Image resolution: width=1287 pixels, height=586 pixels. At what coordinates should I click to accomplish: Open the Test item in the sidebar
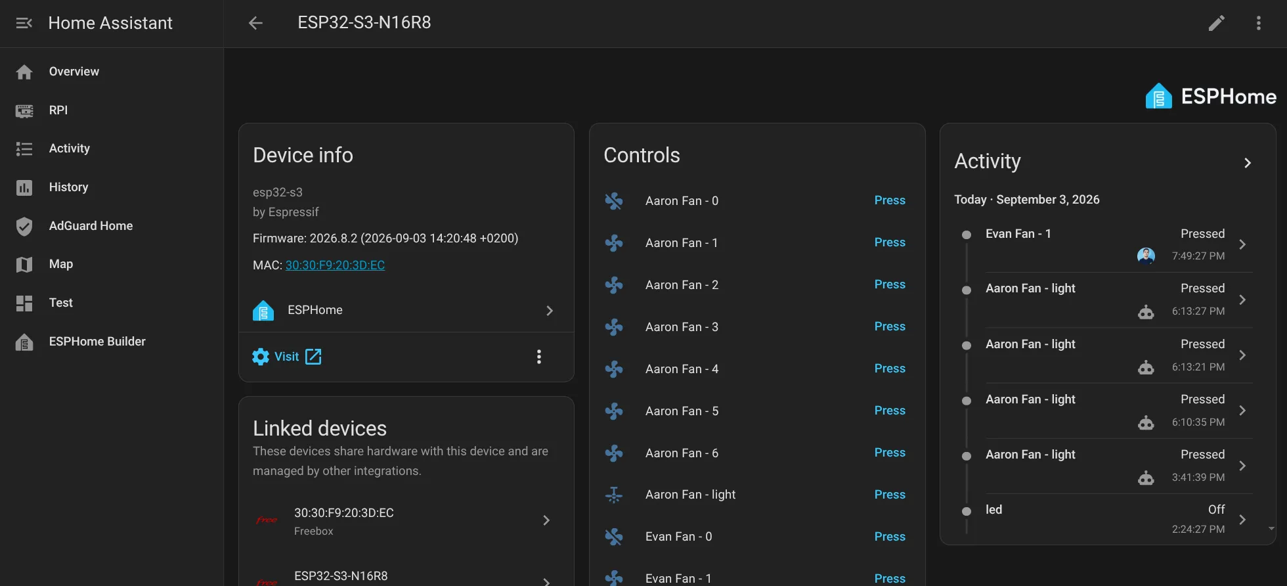[x=112, y=303]
